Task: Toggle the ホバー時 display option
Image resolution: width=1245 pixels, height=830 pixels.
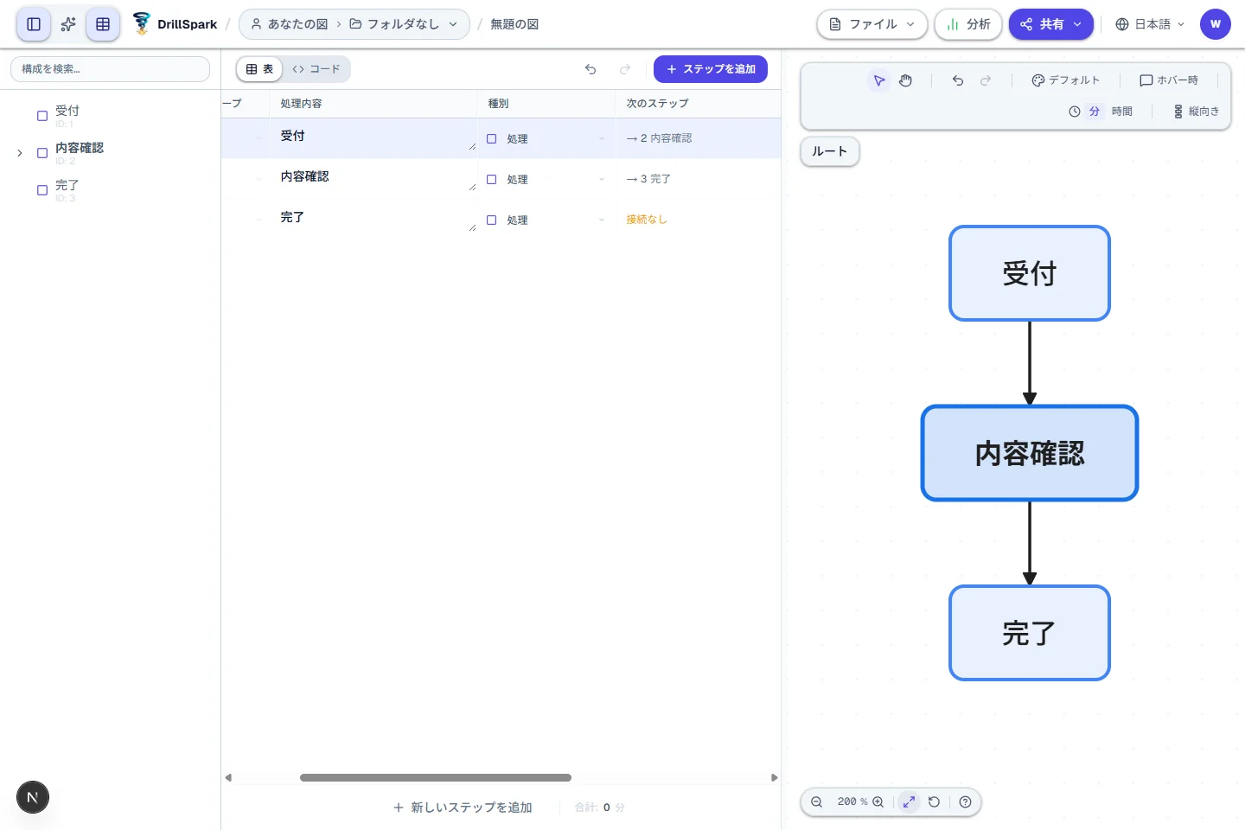Action: [1169, 80]
